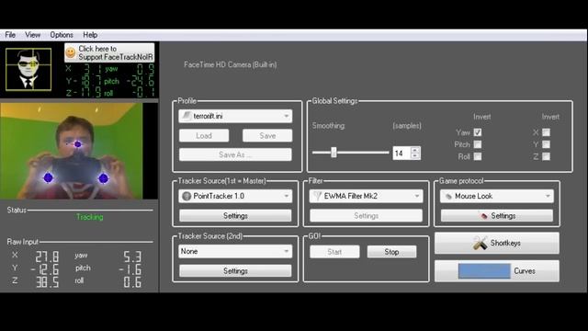Click the FaceTime HD Camera (Built-in) label

231,64
